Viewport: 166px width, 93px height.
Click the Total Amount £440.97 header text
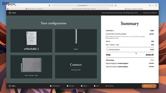click(x=150, y=13)
